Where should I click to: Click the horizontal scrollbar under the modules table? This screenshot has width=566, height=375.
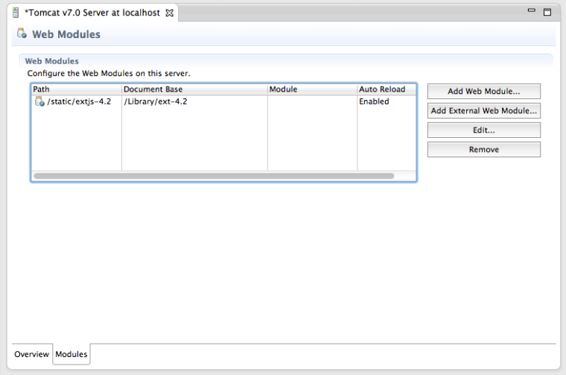(214, 176)
